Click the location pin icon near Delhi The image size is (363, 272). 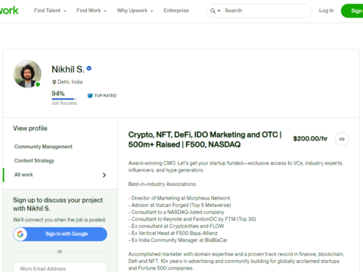click(54, 82)
